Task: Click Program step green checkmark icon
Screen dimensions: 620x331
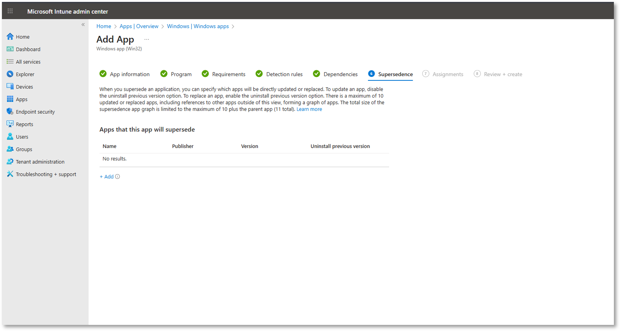Action: point(164,73)
